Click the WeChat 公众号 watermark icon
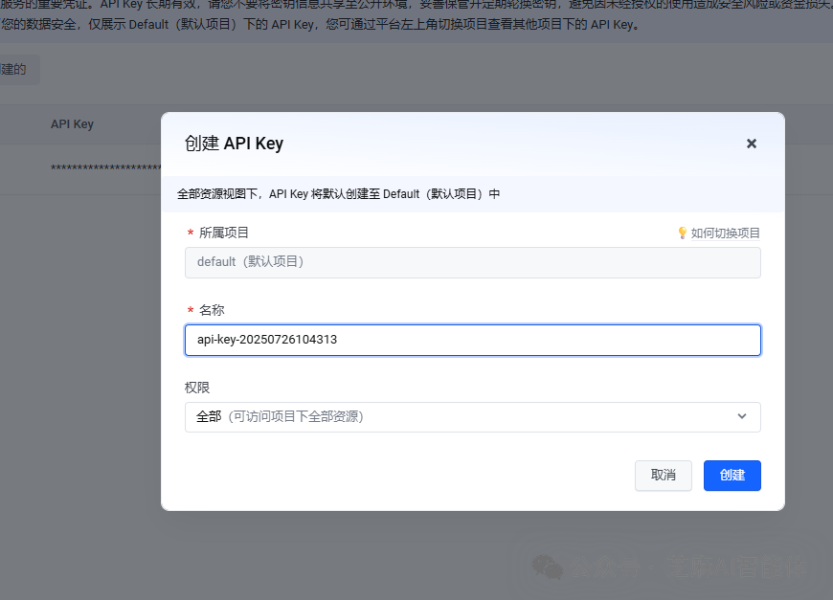 [549, 567]
